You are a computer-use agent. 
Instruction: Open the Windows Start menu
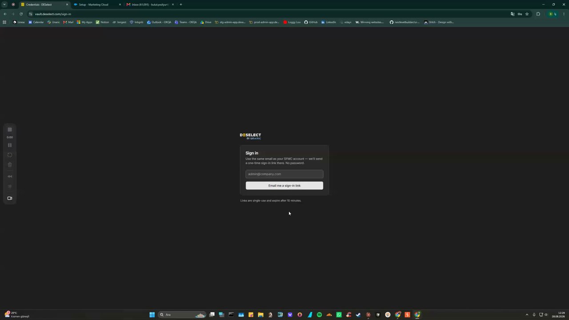point(152,315)
